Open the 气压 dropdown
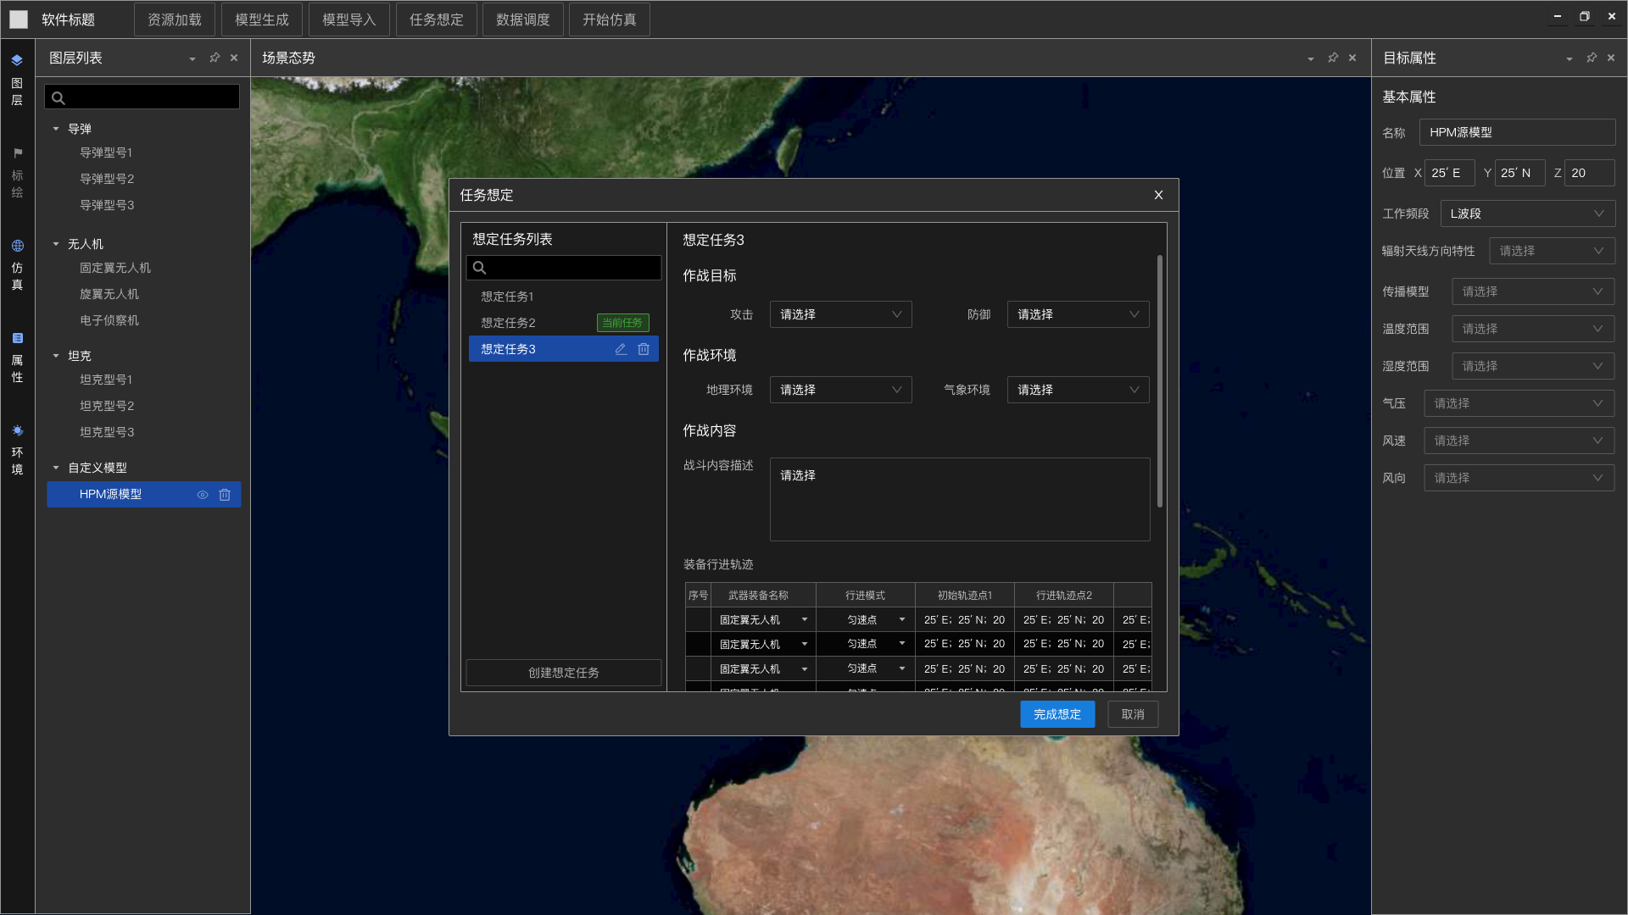The height and width of the screenshot is (915, 1628). [1519, 403]
